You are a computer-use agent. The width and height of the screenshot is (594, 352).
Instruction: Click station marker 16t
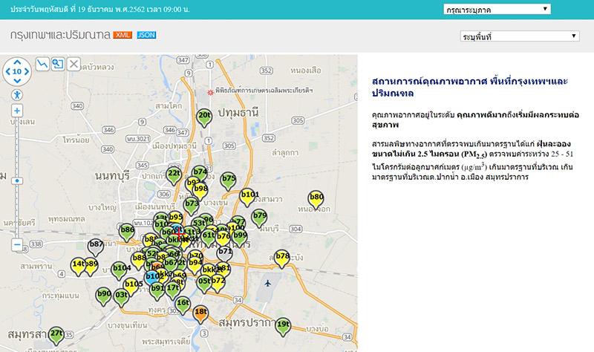pos(183,305)
